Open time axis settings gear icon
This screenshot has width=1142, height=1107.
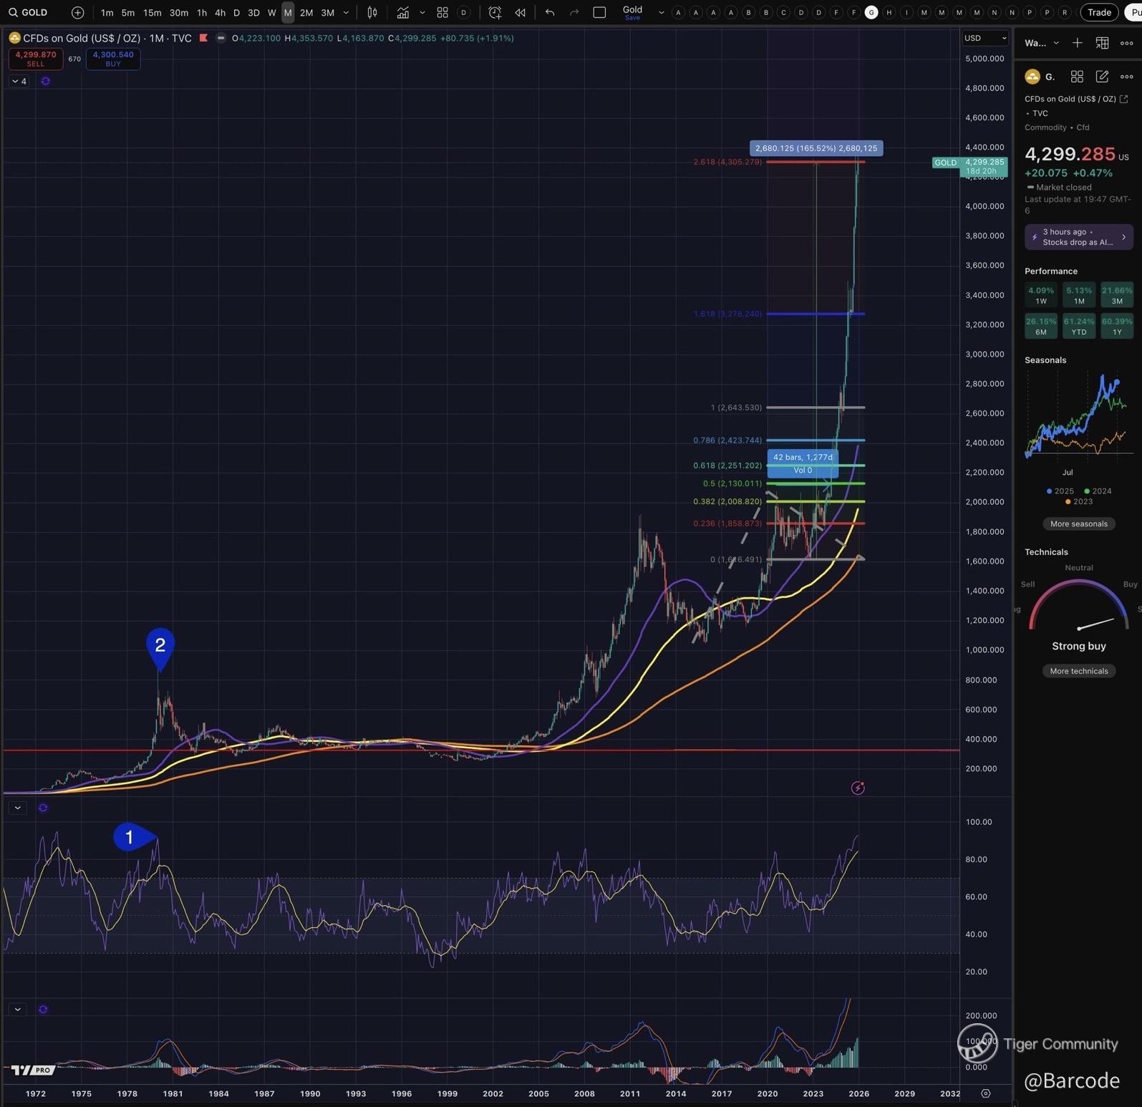[986, 1093]
